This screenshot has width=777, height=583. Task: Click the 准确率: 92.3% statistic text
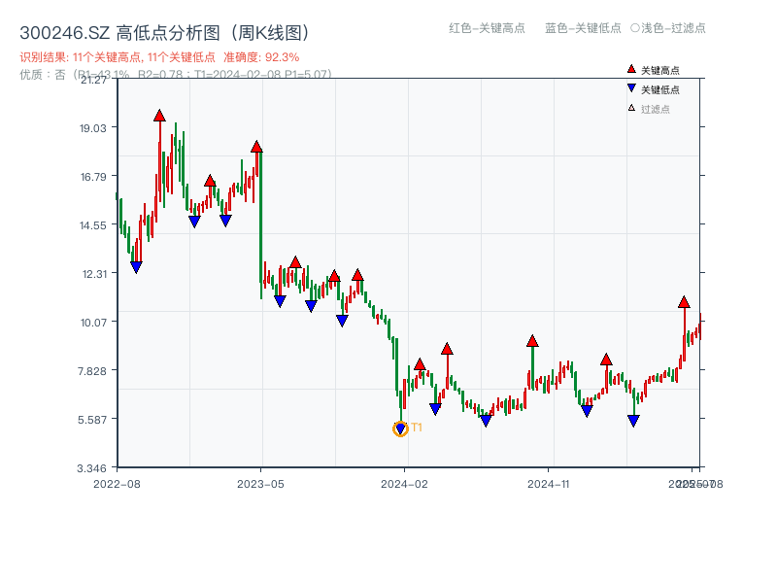click(260, 56)
